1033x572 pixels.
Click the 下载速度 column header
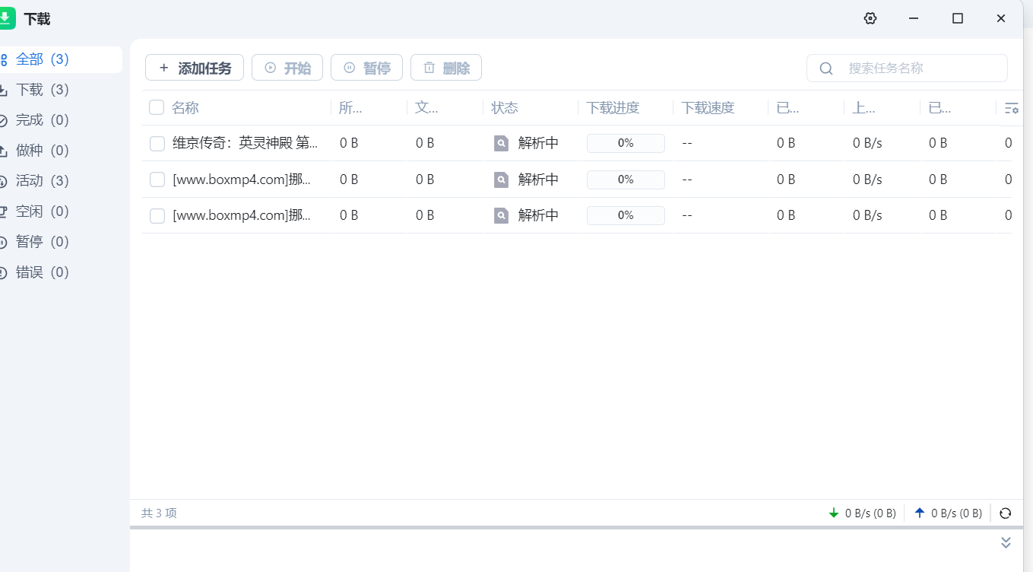(x=708, y=108)
